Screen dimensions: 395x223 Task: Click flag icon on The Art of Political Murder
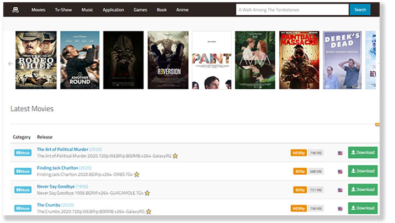click(x=340, y=153)
